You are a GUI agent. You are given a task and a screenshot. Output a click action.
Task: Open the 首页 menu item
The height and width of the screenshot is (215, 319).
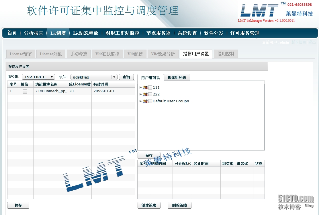(12, 33)
